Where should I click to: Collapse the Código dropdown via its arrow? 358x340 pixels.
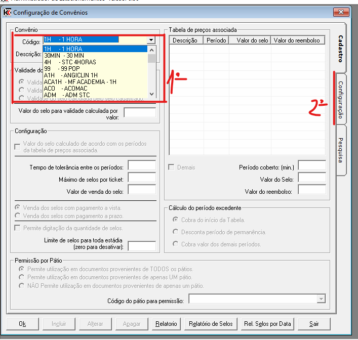tap(151, 39)
